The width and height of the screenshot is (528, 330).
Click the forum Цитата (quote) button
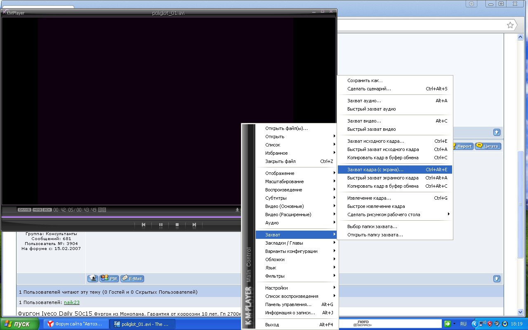(488, 146)
